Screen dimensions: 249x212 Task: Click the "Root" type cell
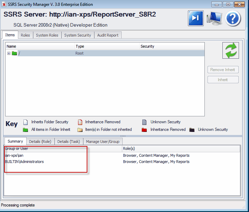(79, 53)
